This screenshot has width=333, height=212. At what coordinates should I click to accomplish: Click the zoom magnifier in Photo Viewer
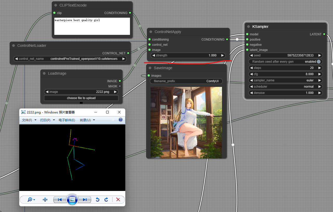[x=30, y=200]
